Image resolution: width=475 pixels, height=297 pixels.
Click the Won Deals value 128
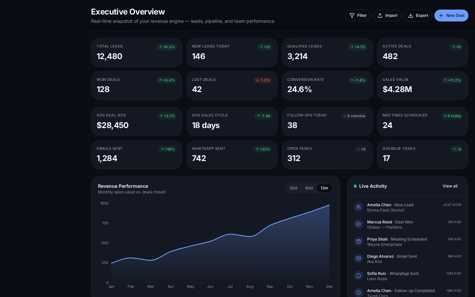(103, 89)
